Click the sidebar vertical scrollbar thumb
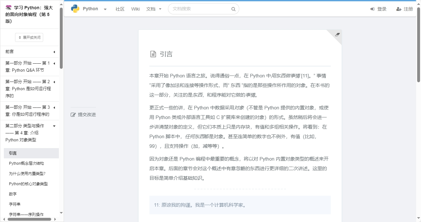This screenshot has height=222, width=421. [61, 38]
